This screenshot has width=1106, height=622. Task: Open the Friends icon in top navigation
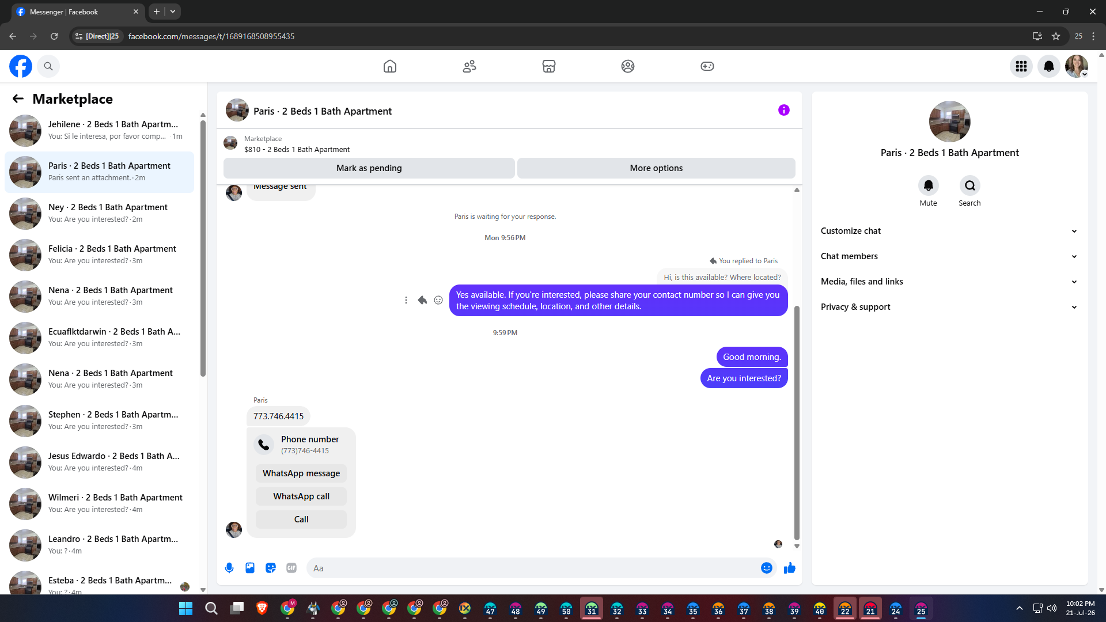click(x=469, y=66)
